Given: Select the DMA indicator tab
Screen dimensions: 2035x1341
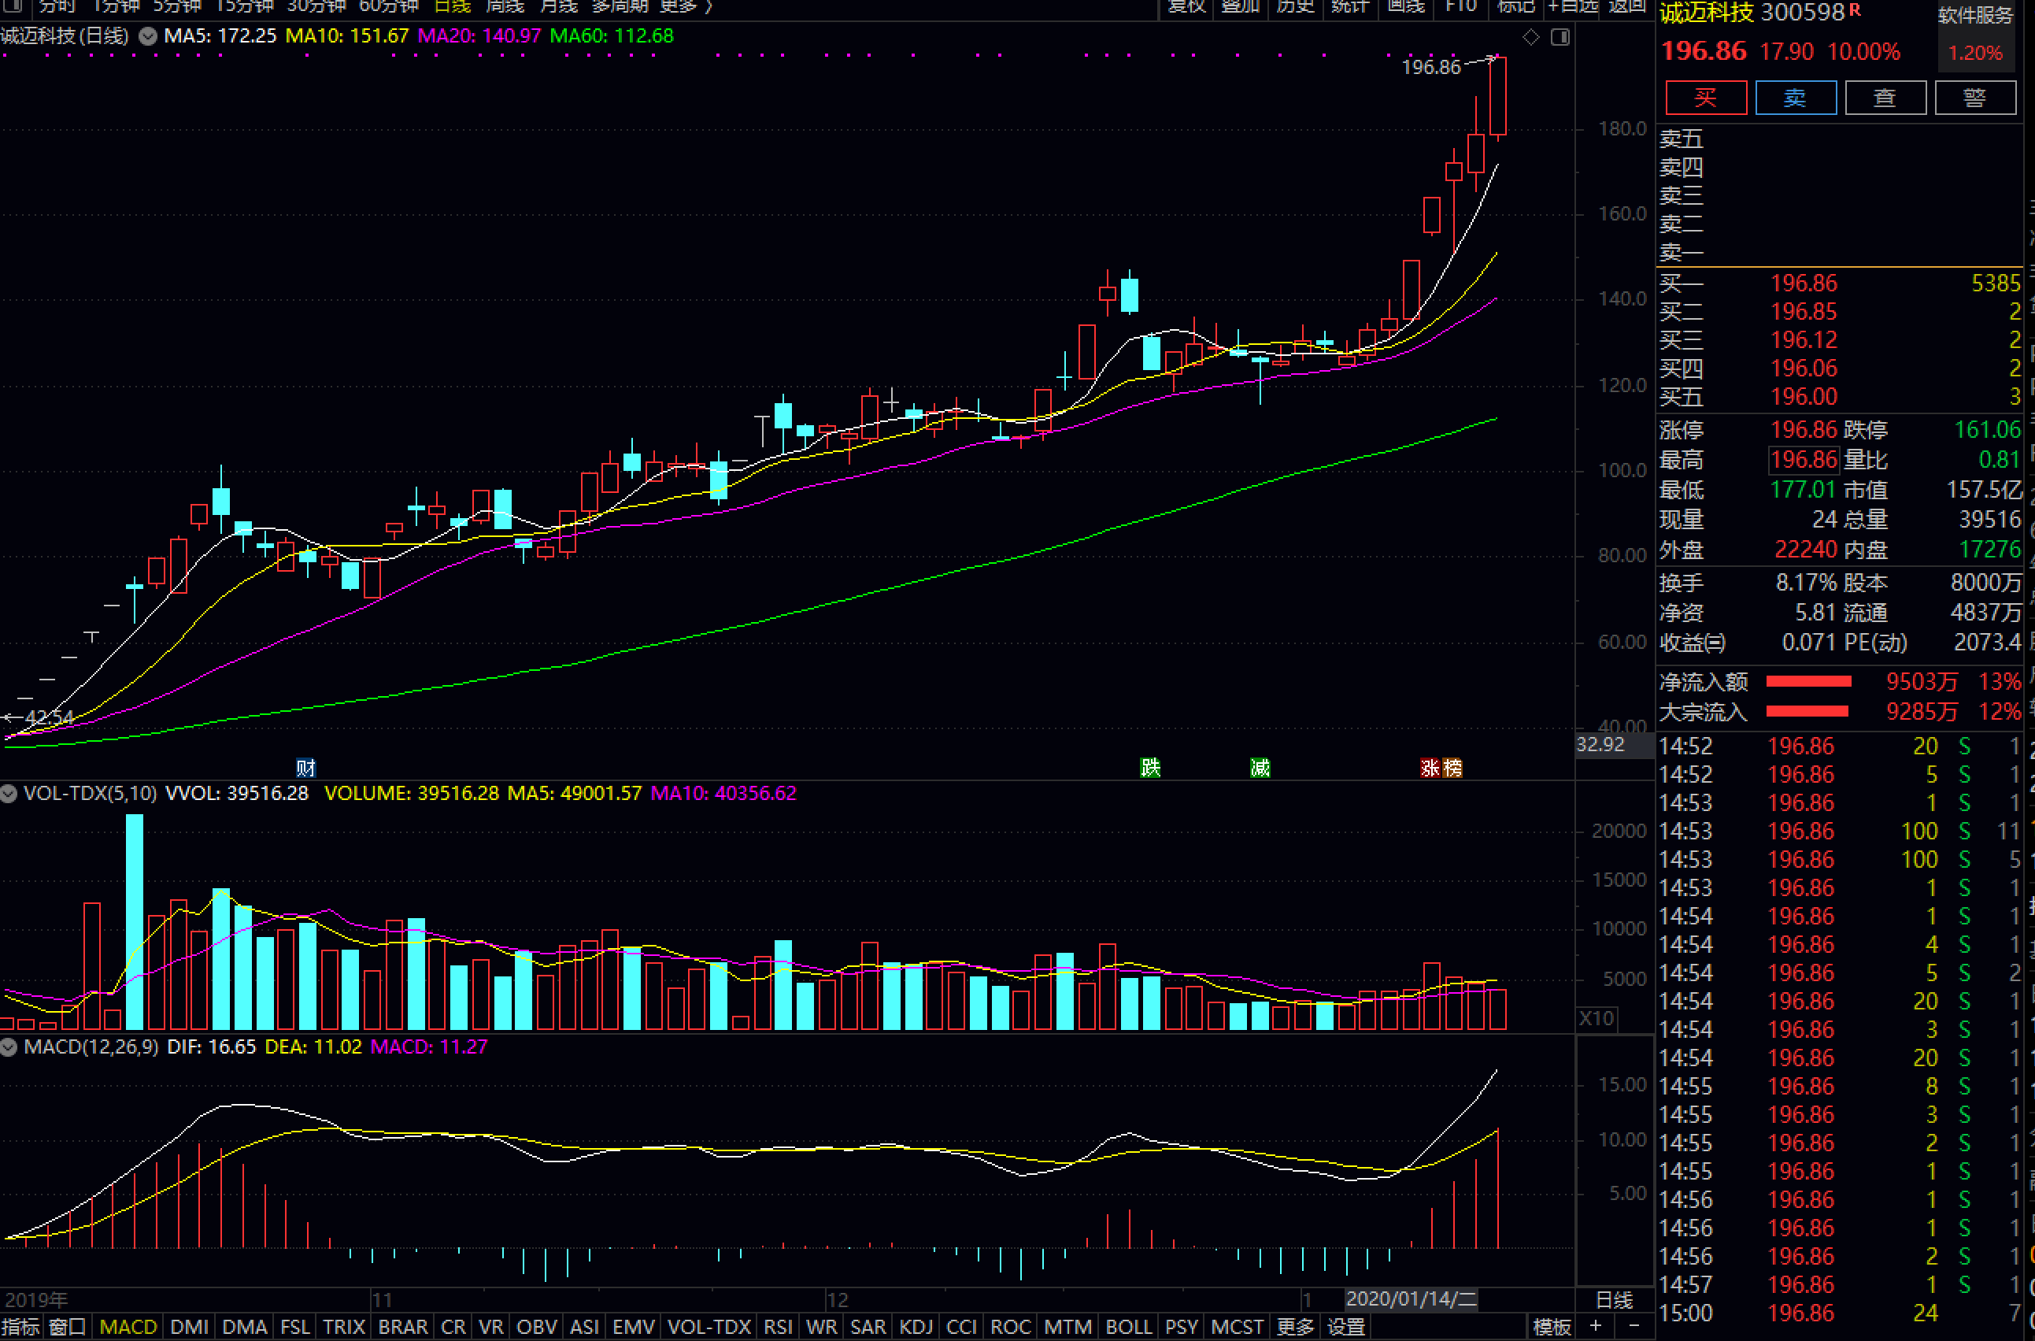Looking at the screenshot, I should 245,1327.
